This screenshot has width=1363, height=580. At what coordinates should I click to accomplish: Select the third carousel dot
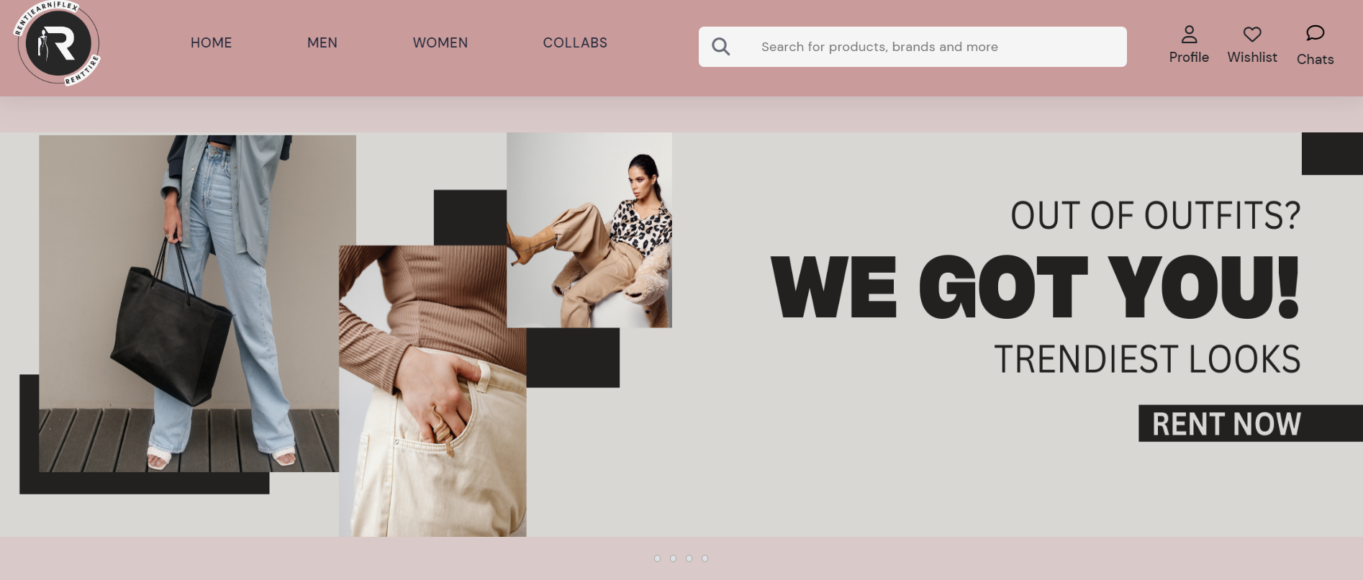[689, 558]
